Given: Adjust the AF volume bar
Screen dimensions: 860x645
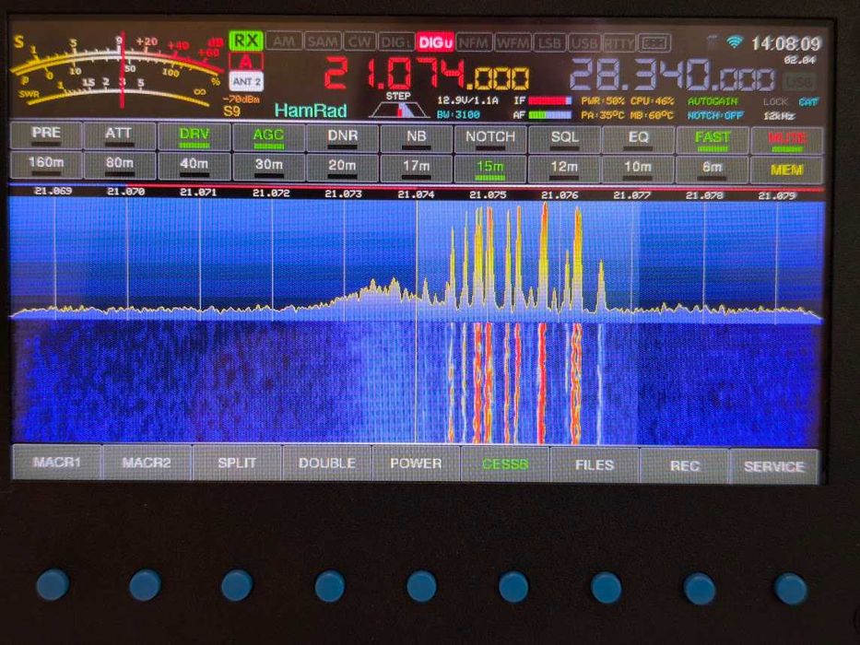Looking at the screenshot, I should (549, 115).
